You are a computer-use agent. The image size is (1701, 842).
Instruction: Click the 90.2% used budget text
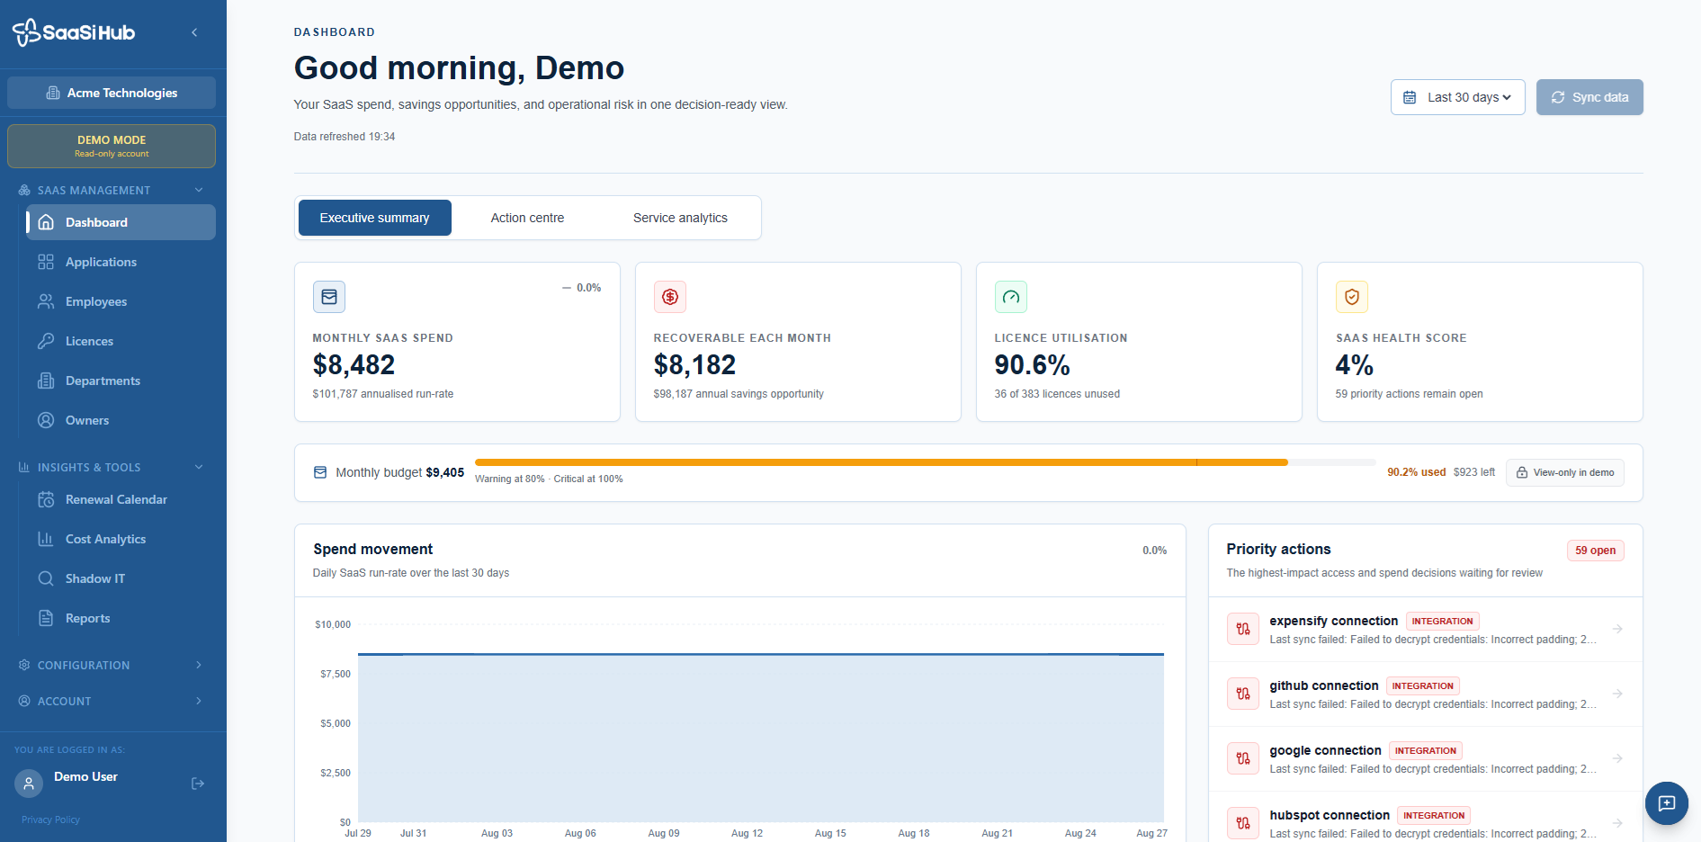(x=1416, y=472)
